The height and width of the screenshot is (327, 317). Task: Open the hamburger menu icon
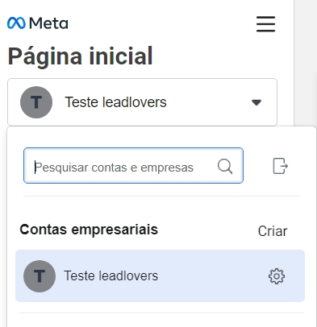(x=265, y=24)
